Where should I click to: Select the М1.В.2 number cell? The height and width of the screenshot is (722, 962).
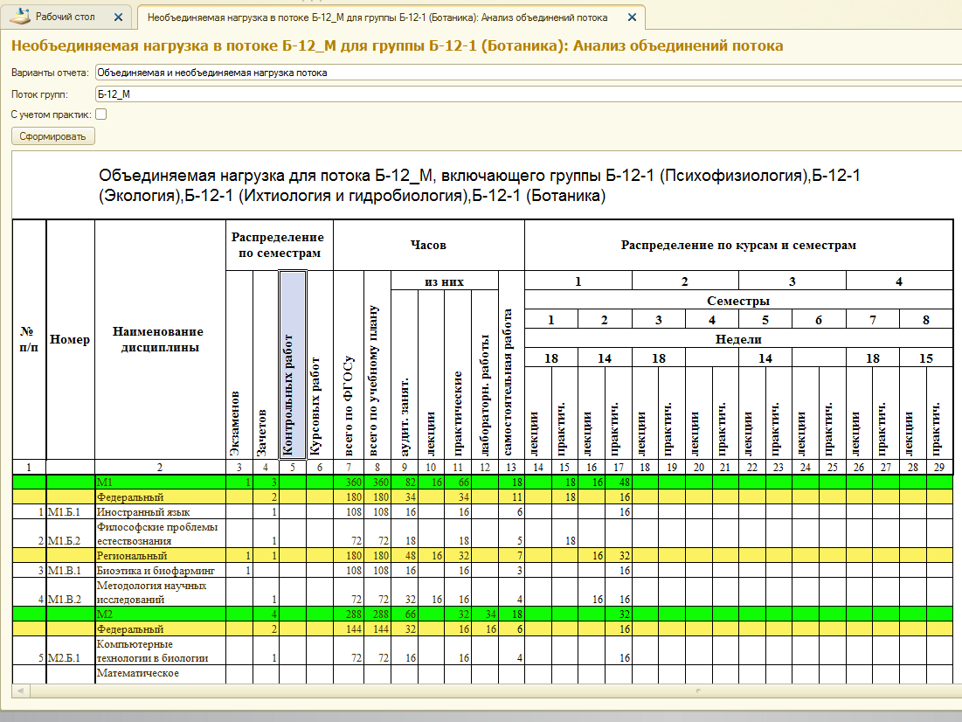(70, 593)
